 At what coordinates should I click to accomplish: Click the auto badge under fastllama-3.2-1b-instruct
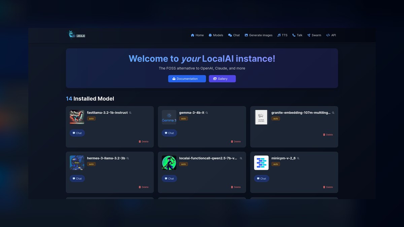pyautogui.click(x=91, y=119)
